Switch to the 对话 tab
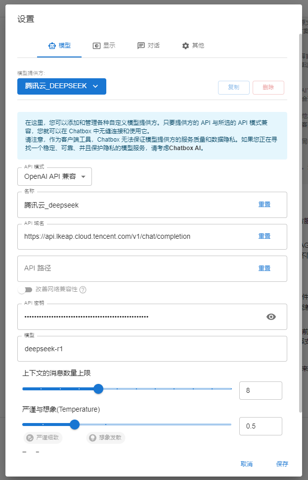This screenshot has height=480, width=308. point(148,46)
